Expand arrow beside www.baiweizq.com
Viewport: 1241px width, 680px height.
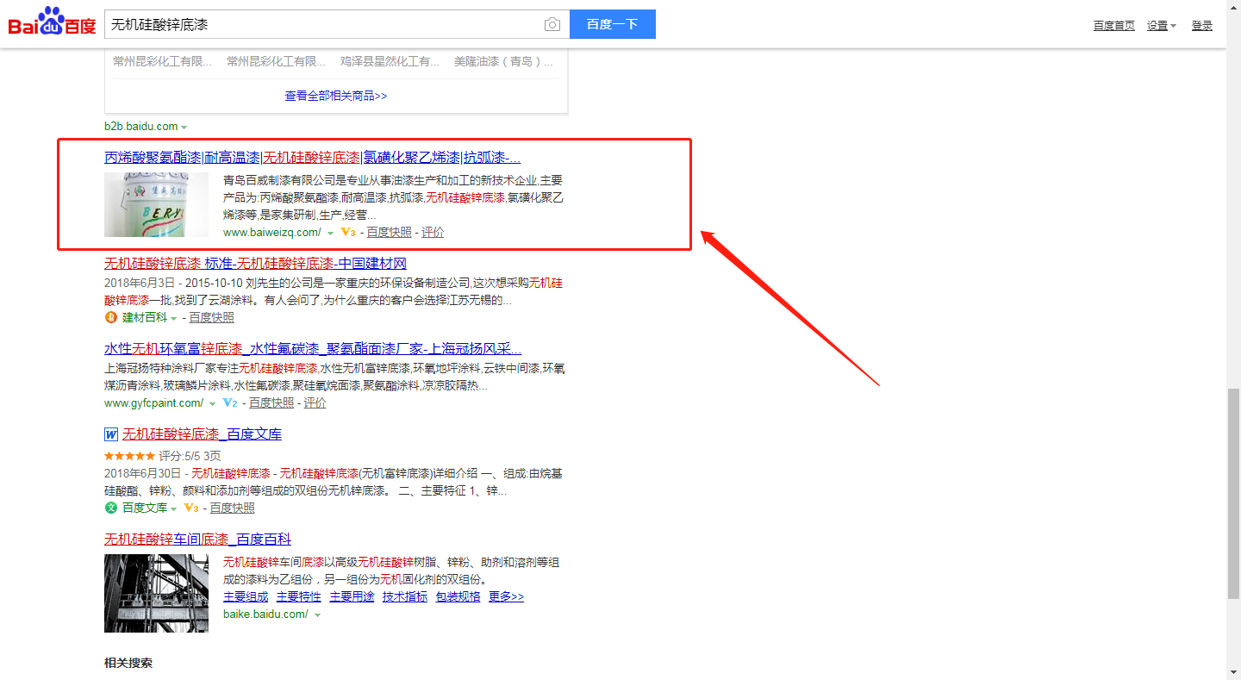click(330, 233)
